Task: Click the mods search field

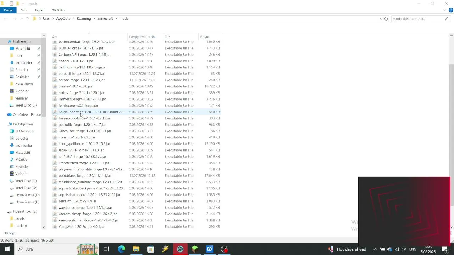Action: point(417,19)
